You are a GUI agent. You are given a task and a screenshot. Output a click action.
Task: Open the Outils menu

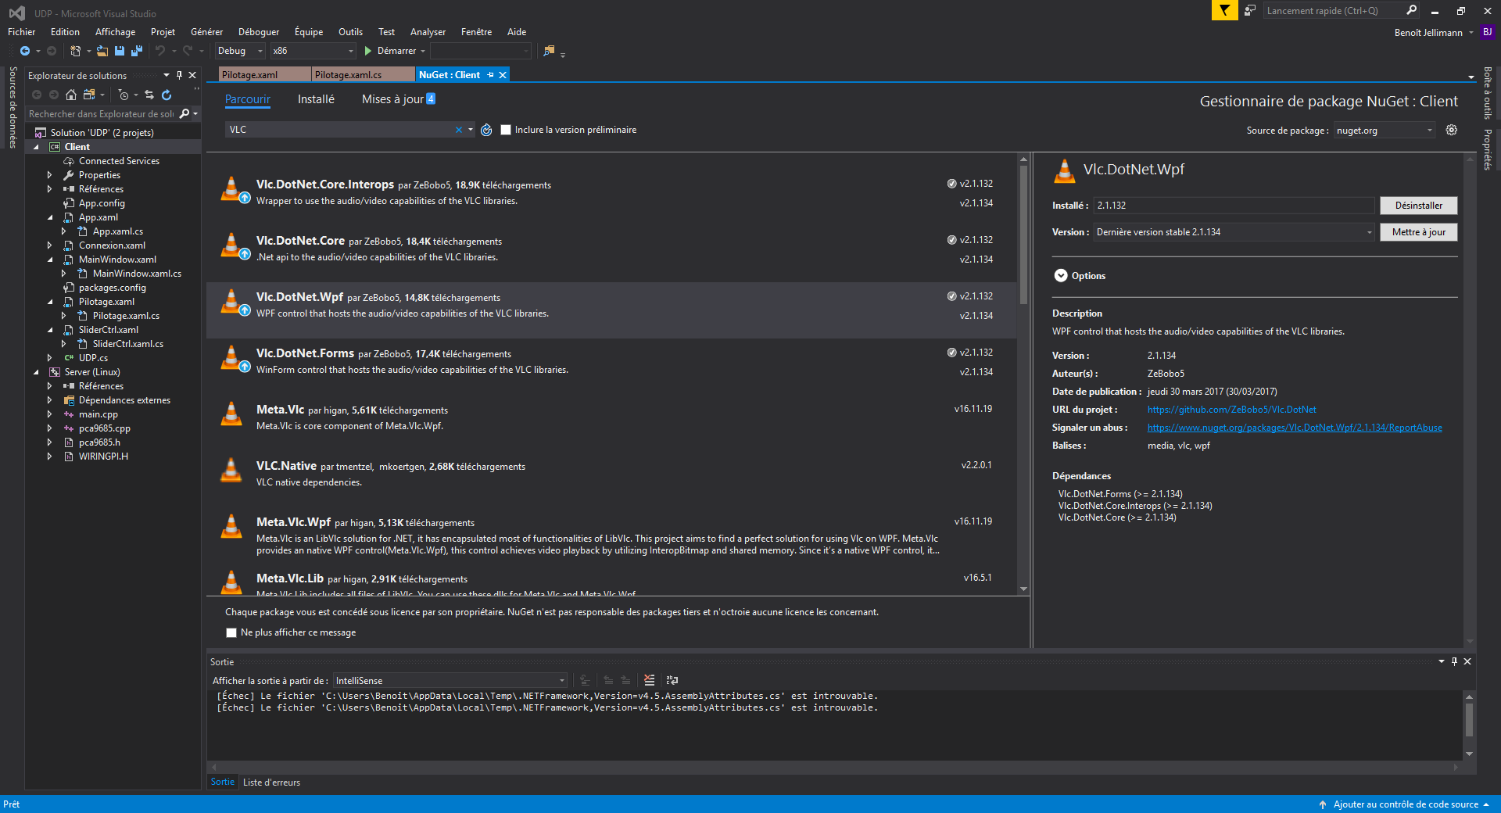coord(350,32)
